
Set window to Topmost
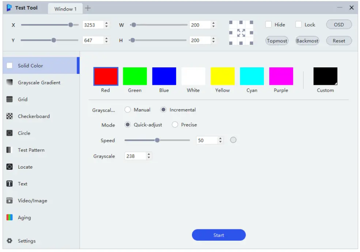(277, 41)
